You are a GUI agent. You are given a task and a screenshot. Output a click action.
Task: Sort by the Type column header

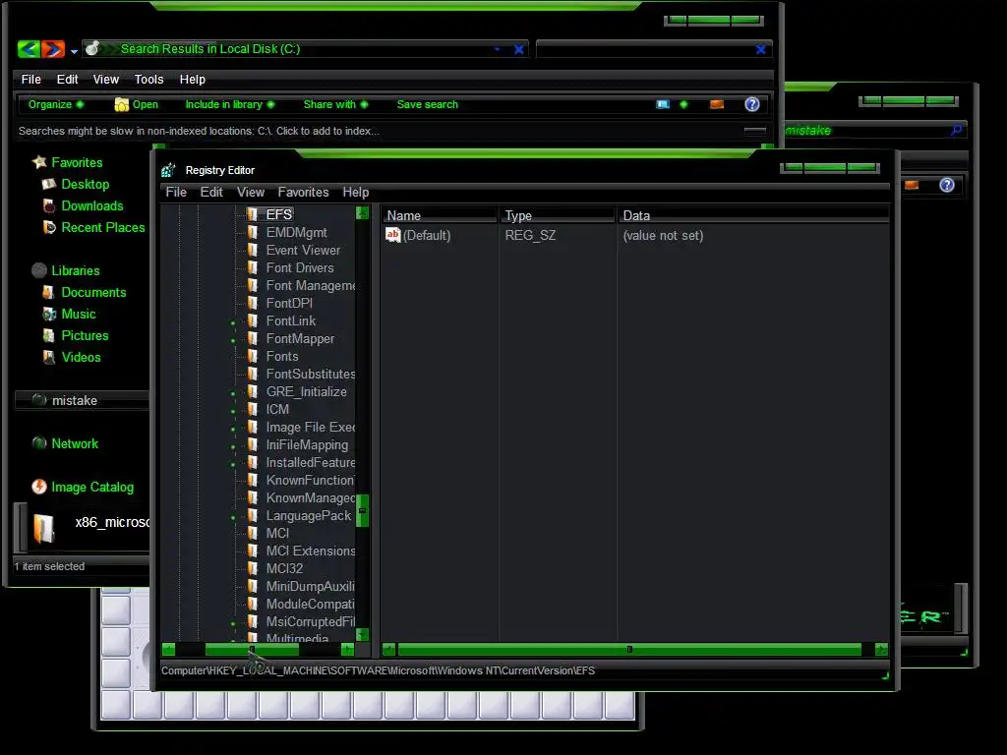(558, 215)
